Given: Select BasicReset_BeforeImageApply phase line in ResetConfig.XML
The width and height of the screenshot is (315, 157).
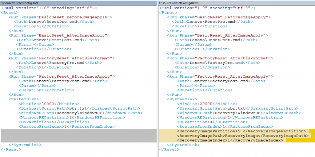Looking at the screenshot, I should pyautogui.click(x=61, y=17).
